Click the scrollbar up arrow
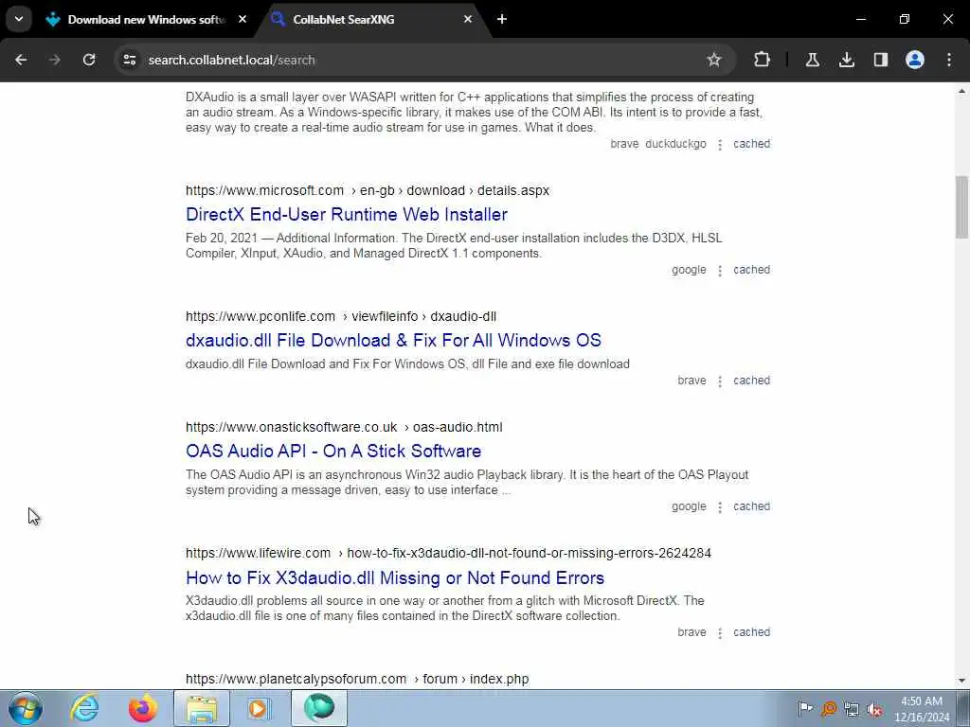The width and height of the screenshot is (970, 727). coord(961,91)
